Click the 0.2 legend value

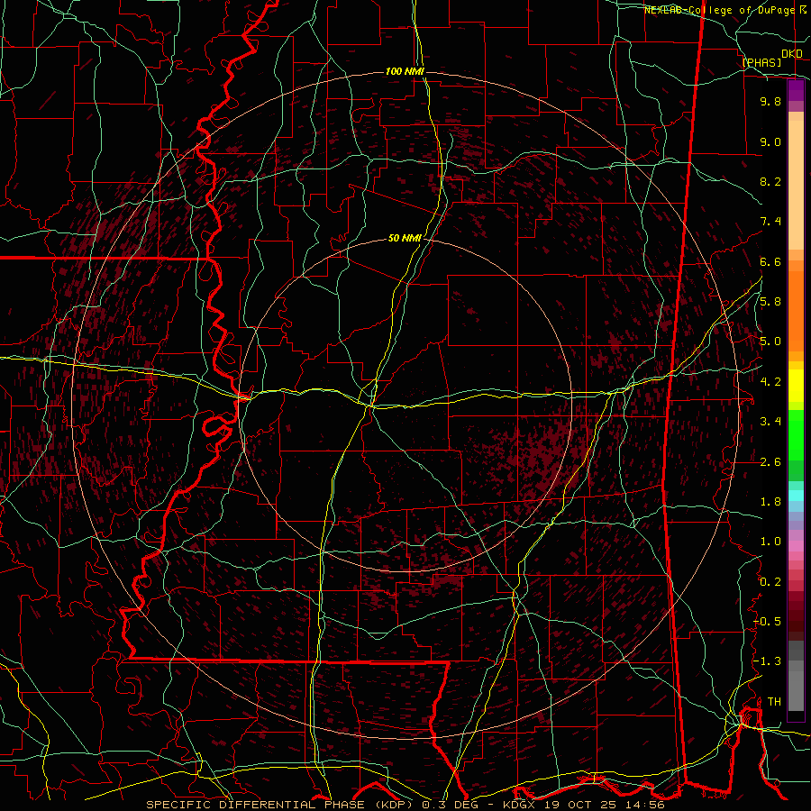pyautogui.click(x=770, y=582)
